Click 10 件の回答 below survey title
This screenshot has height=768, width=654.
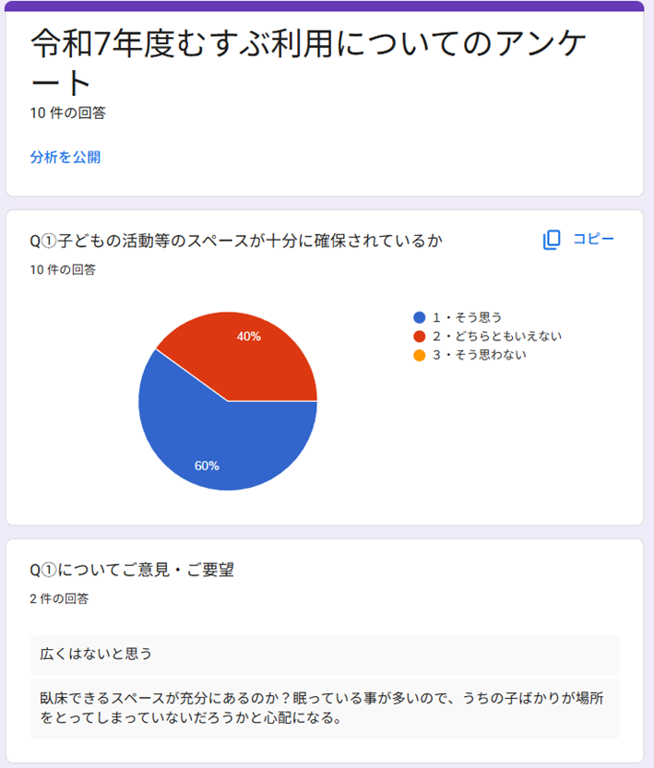tap(67, 113)
